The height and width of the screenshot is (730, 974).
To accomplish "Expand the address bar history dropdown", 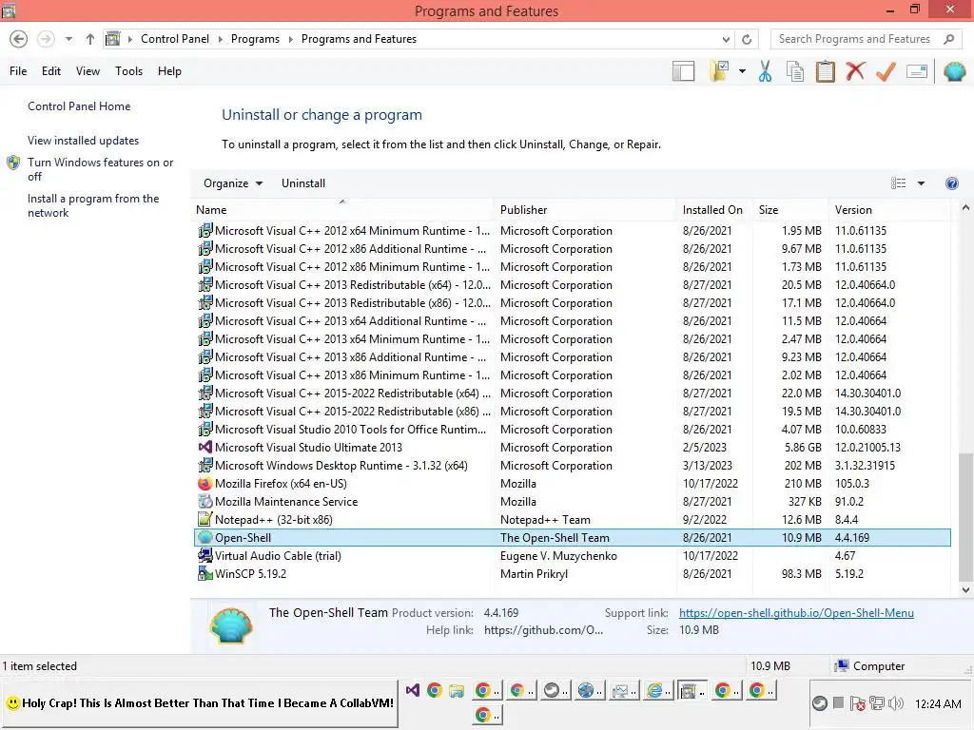I will point(726,39).
